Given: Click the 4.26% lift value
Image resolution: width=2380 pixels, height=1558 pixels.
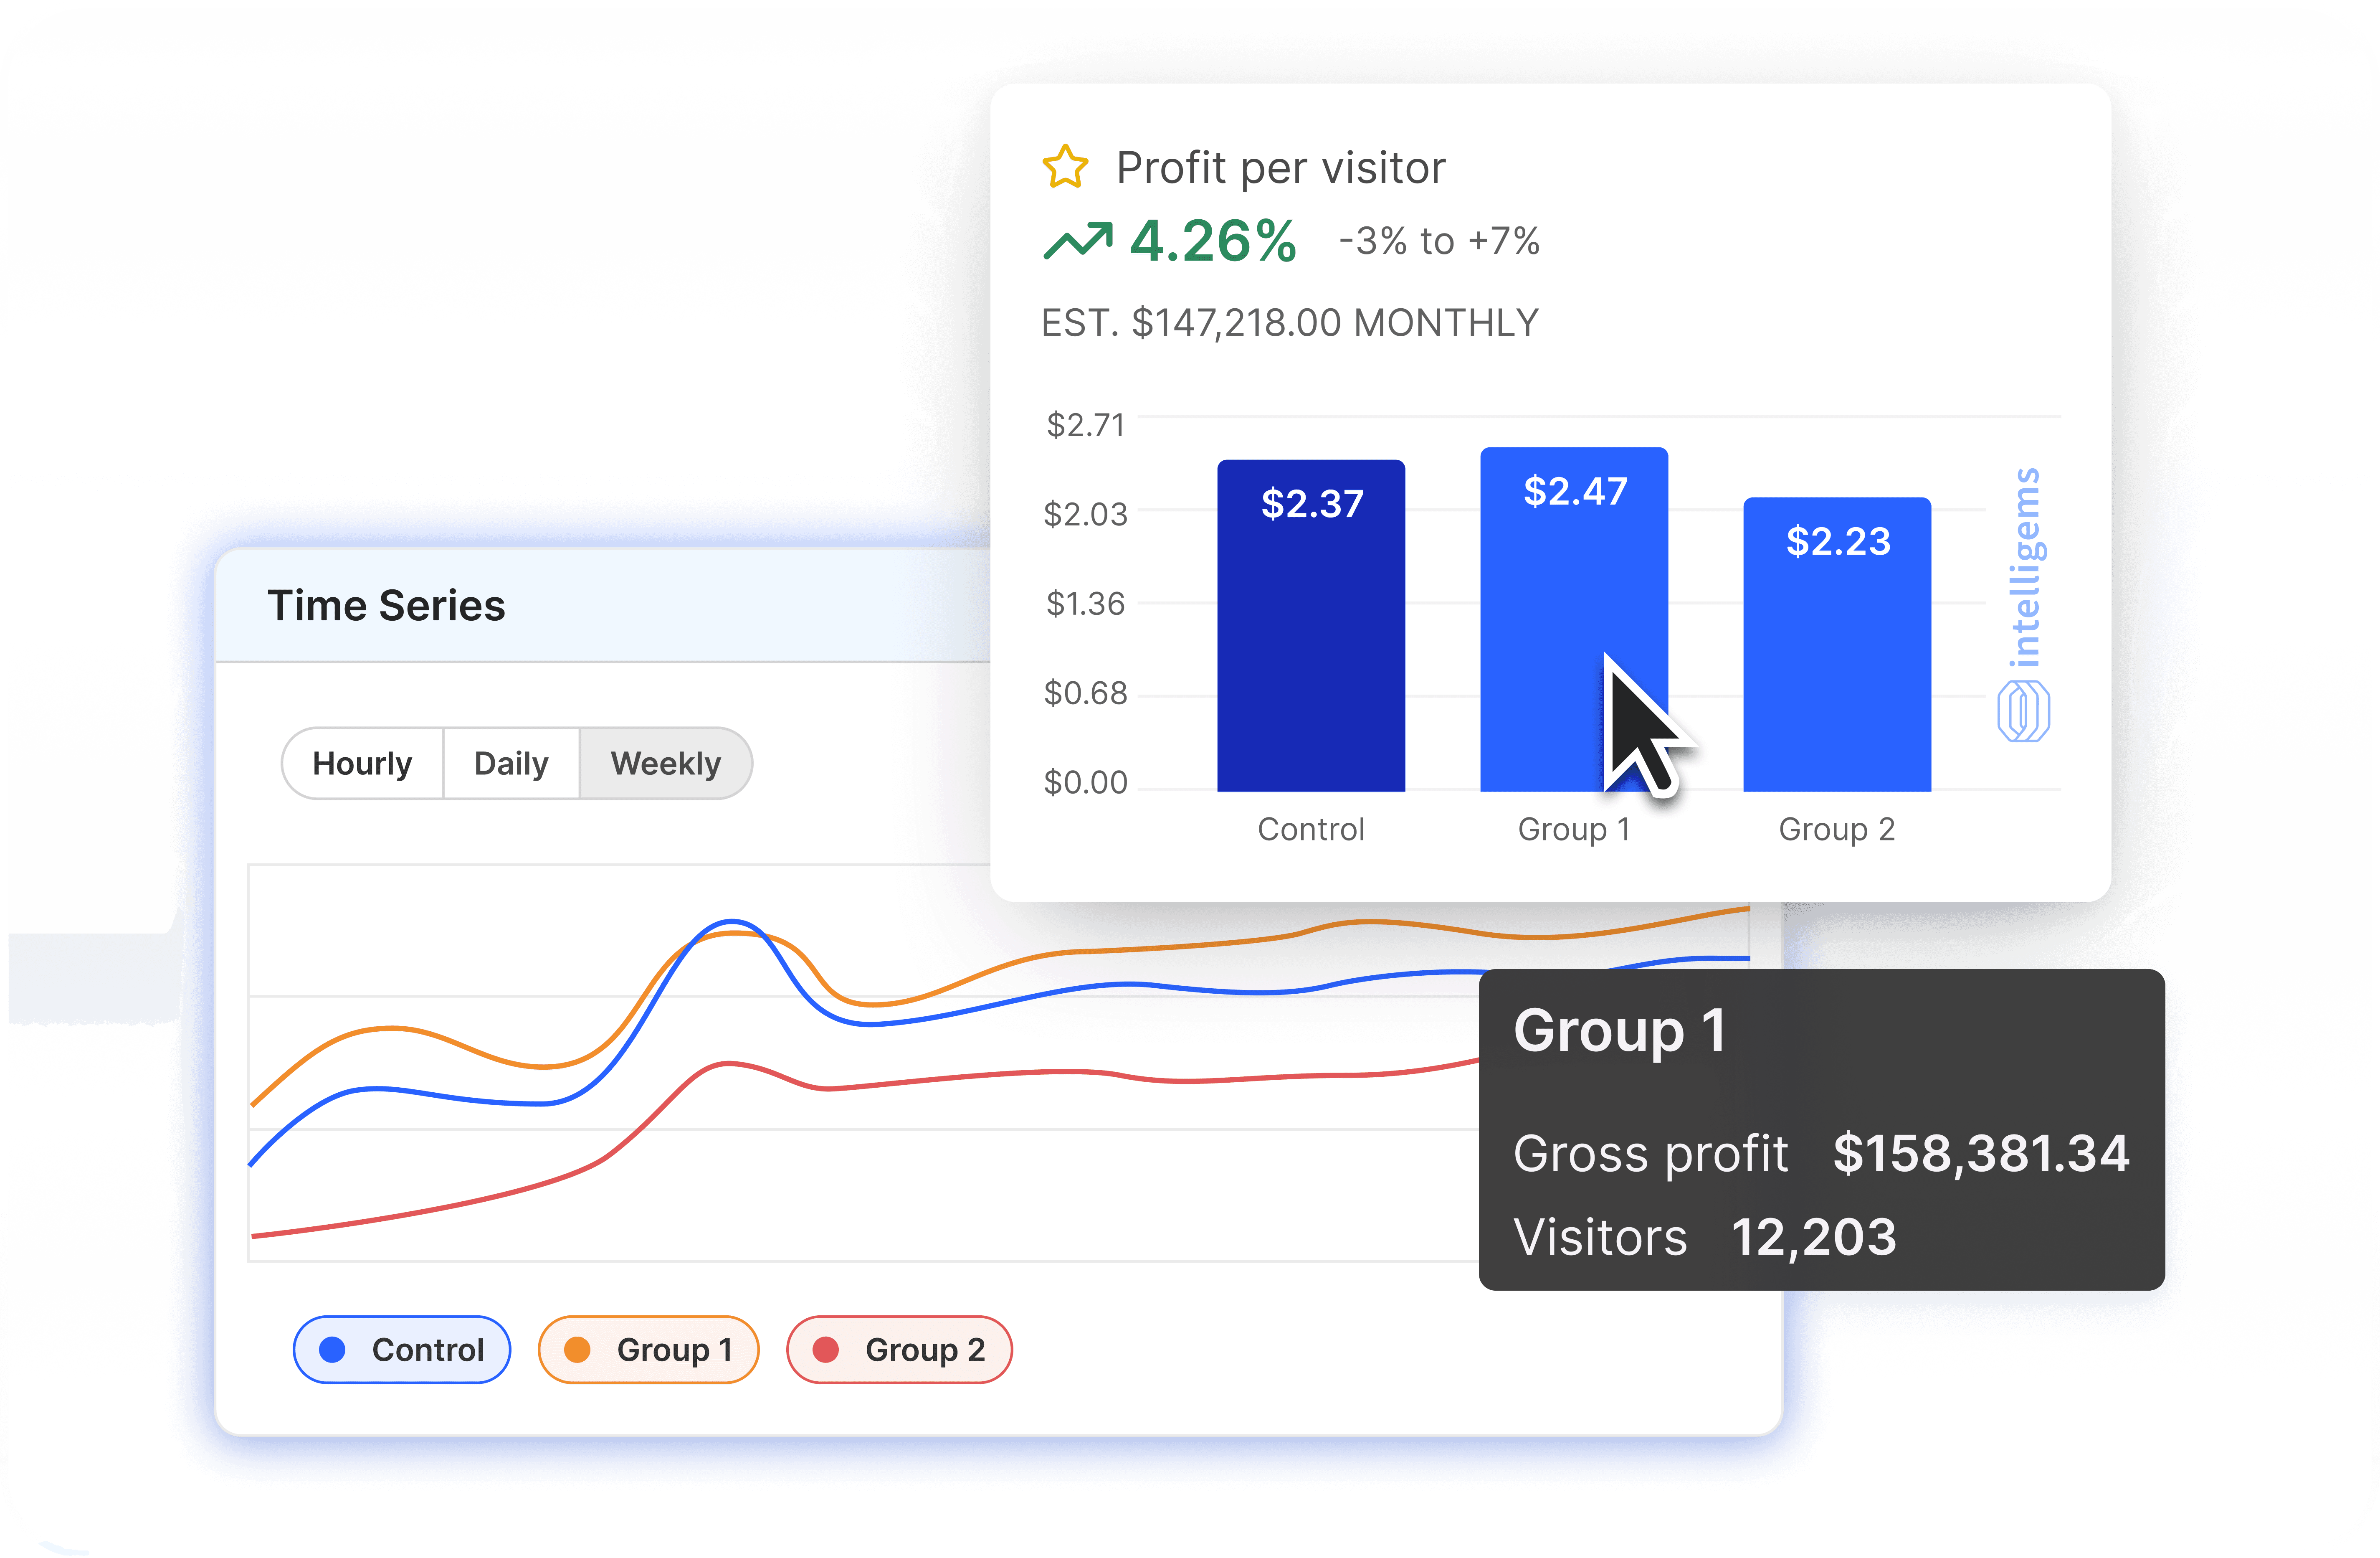Looking at the screenshot, I should click(x=1213, y=241).
